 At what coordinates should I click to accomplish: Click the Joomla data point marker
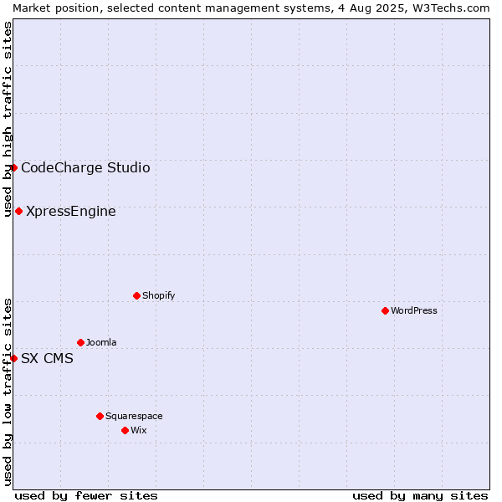(x=80, y=342)
